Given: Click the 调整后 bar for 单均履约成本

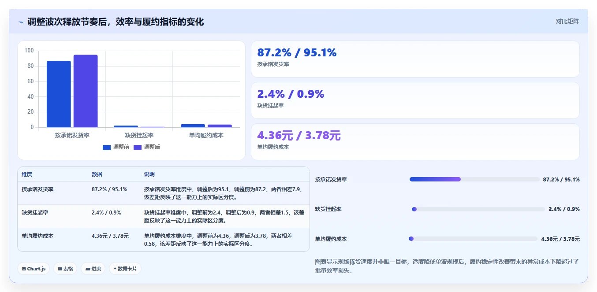Looking at the screenshot, I should [220, 126].
